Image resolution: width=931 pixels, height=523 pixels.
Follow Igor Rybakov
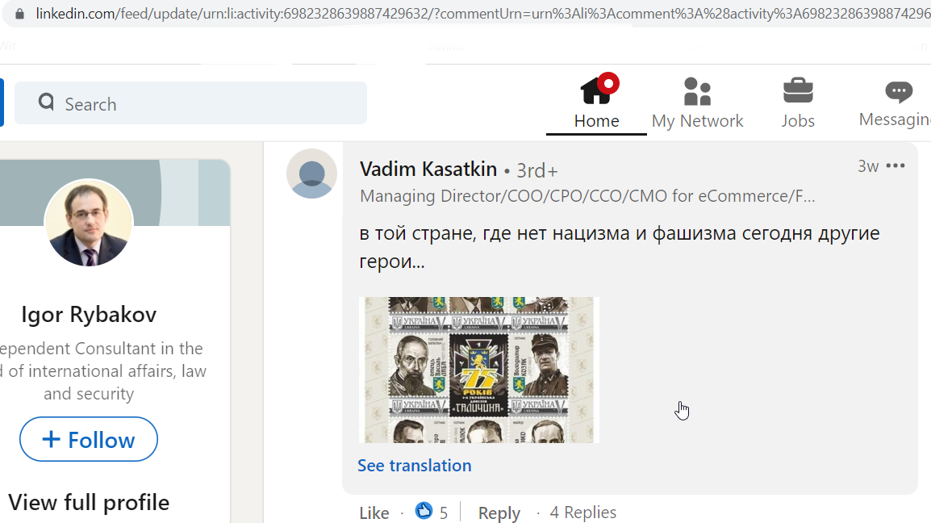click(89, 439)
